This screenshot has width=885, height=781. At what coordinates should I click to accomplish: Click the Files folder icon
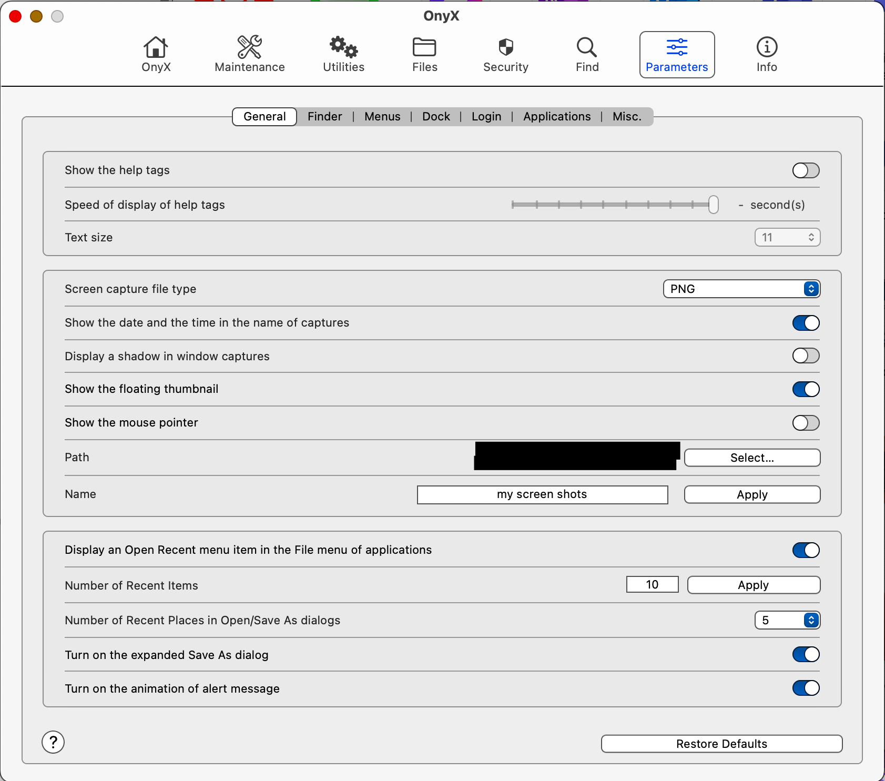[424, 54]
